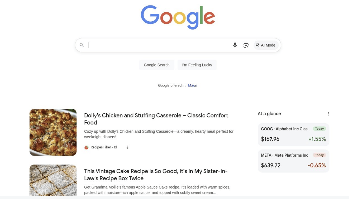Image resolution: width=349 pixels, height=199 pixels.
Task: Click the Today badge on GOOG stock
Action: point(319,128)
